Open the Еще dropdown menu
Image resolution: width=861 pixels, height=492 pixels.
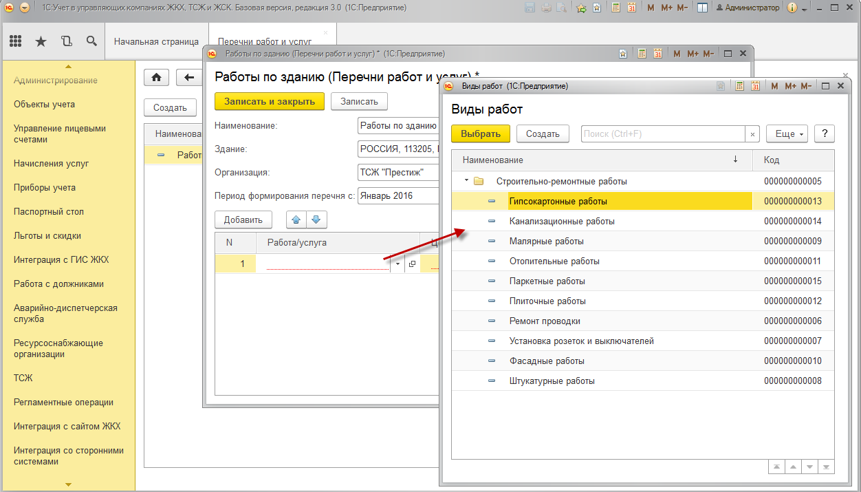pos(787,134)
